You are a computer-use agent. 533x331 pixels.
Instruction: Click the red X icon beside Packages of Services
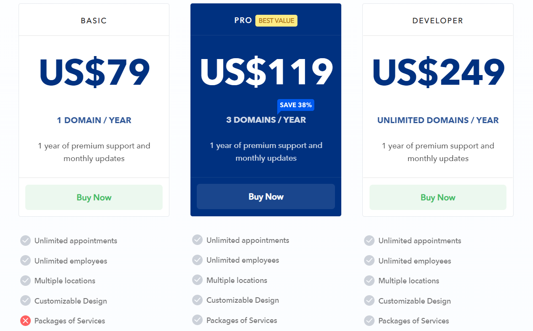coord(26,321)
